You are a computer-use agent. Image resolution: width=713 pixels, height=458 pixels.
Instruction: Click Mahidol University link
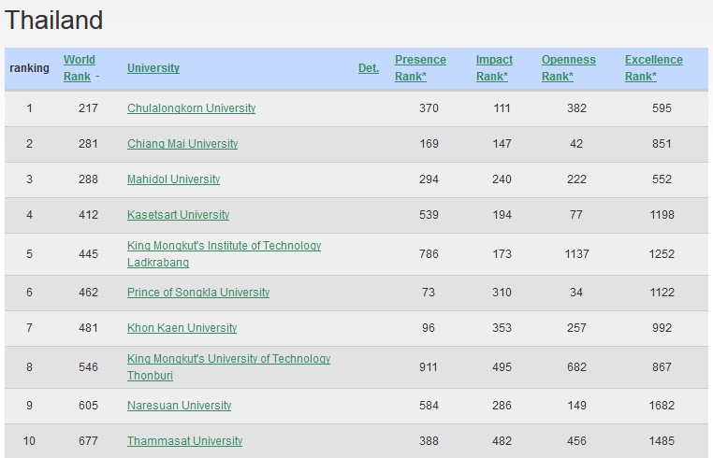173,179
